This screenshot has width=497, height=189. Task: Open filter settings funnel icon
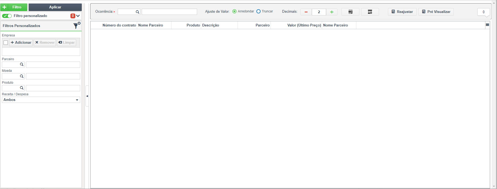pos(77,25)
